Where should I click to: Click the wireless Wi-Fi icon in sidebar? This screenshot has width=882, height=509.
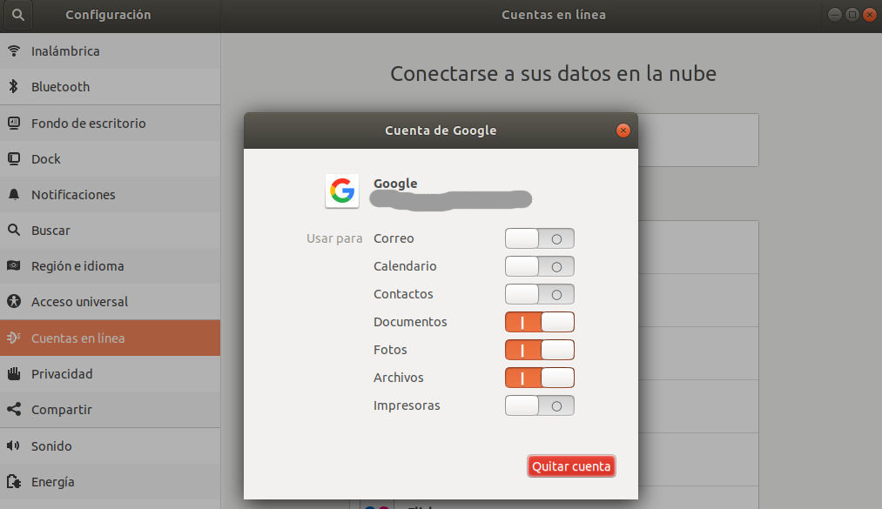point(14,50)
